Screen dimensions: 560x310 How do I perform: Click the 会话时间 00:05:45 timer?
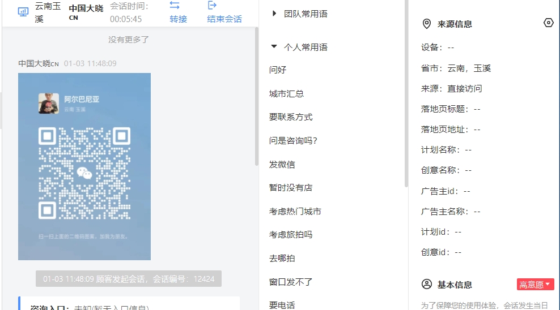coord(129,12)
